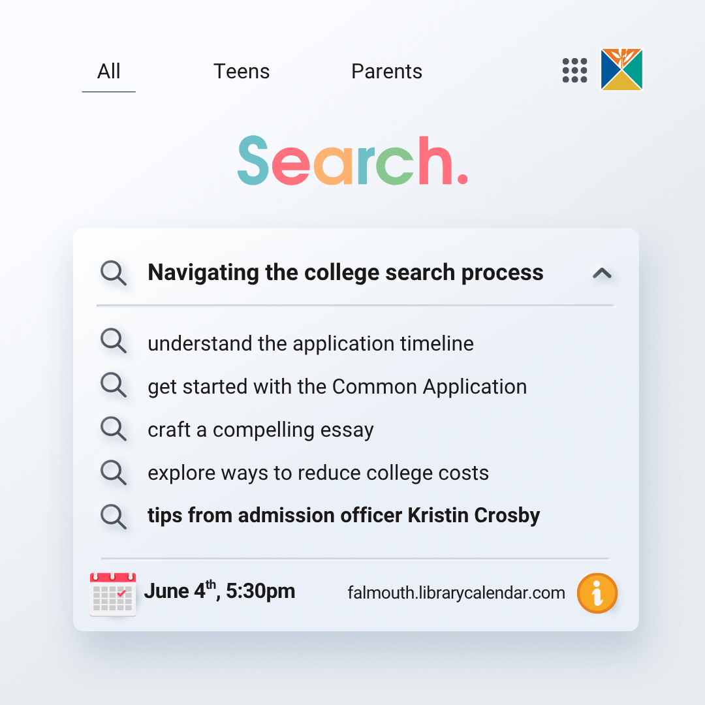Click the colorful "Search." heading

coord(352,160)
